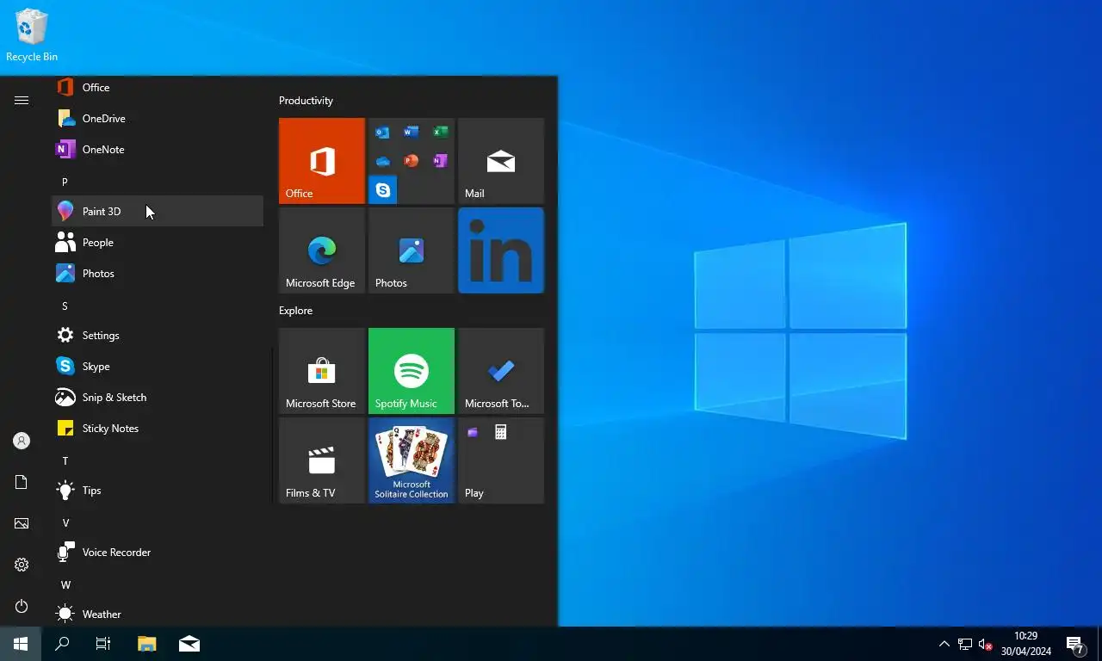1102x661 pixels.
Task: Open Photos in the app list
Action: click(x=158, y=274)
